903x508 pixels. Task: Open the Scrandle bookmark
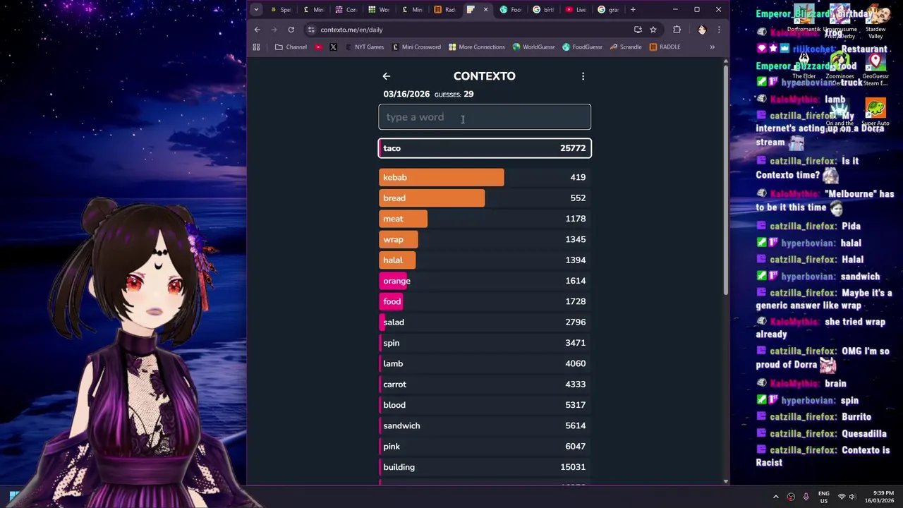tap(625, 47)
